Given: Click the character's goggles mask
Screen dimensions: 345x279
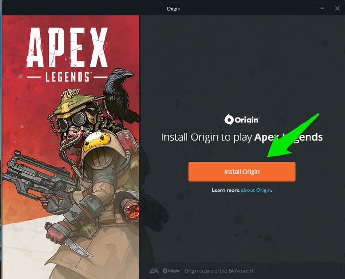Looking at the screenshot, I should (73, 122).
